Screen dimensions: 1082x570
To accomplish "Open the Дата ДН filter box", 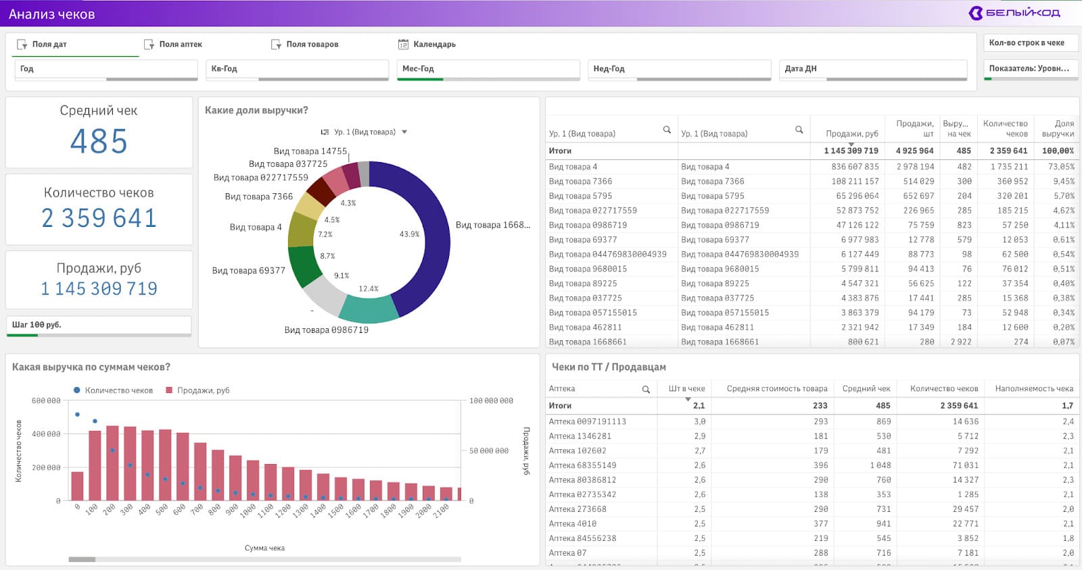I will pos(873,69).
